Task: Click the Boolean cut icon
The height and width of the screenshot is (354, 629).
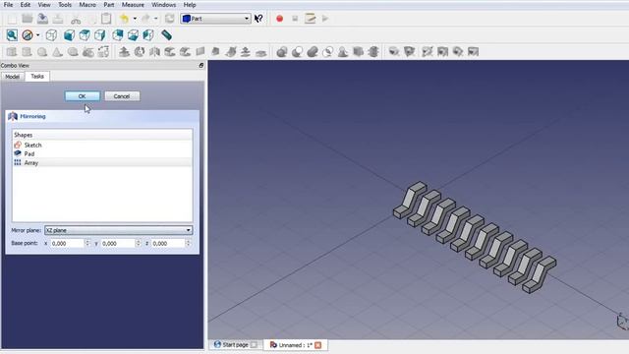Action: pyautogui.click(x=297, y=52)
